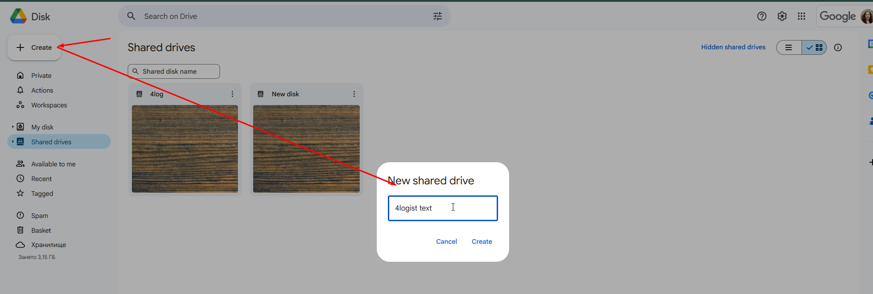Open Google apps grid icon
873x294 pixels.
click(802, 16)
